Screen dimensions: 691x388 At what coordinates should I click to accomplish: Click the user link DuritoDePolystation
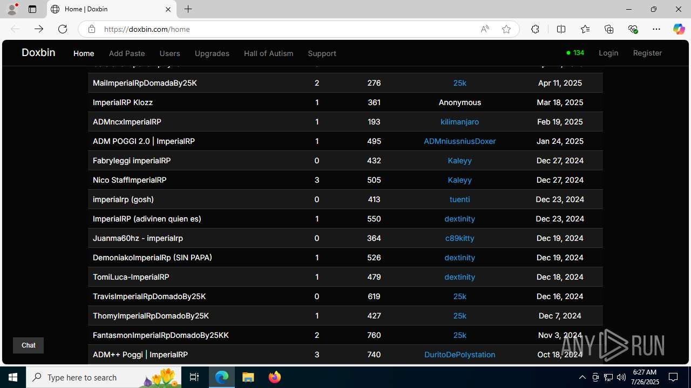[x=459, y=355]
